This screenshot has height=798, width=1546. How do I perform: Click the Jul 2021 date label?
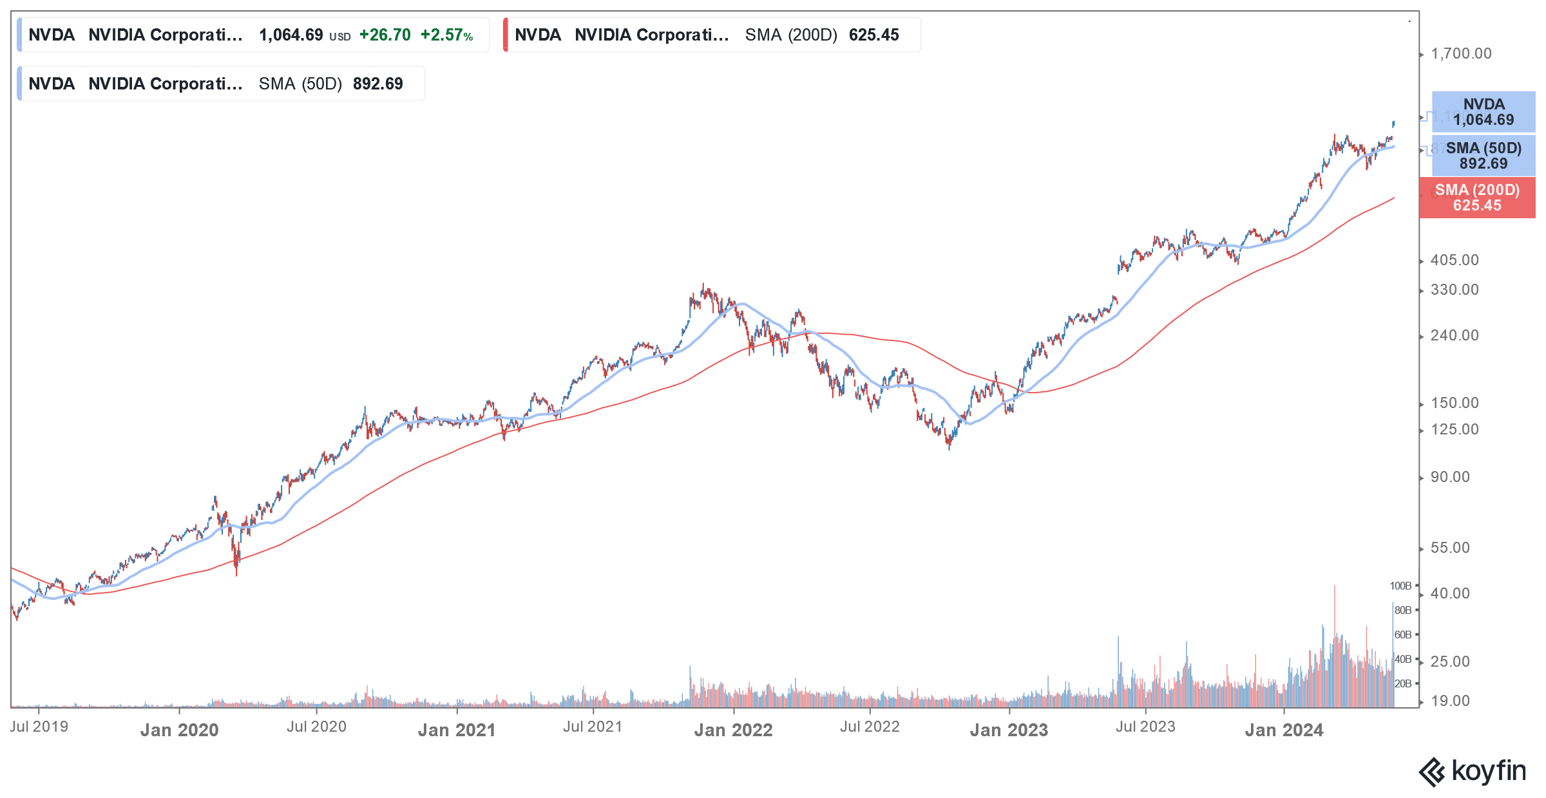(x=593, y=727)
